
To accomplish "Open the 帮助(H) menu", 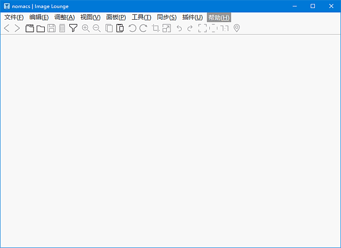I will pyautogui.click(x=219, y=18).
